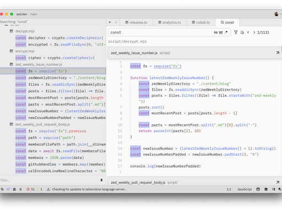282x212 pixels.
Task: Toggle whole-word matching in search bar
Action: coord(221,33)
